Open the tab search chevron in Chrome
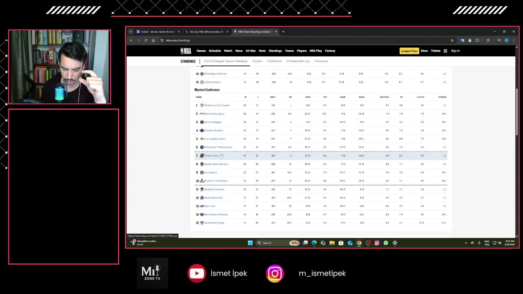The width and height of the screenshot is (523, 294). click(x=131, y=31)
